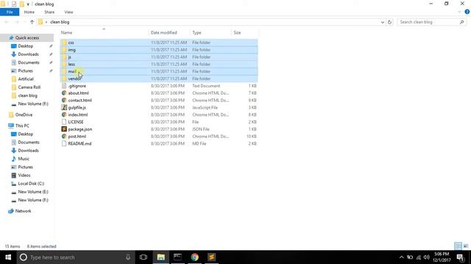Click the Up one level arrow

pos(32,22)
